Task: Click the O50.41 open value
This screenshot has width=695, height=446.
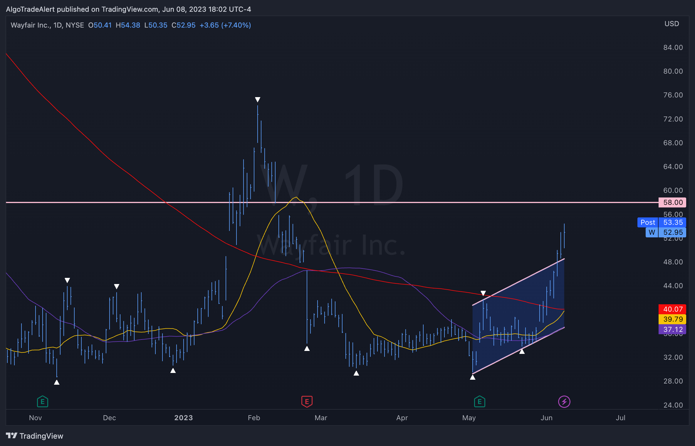Action: 100,25
